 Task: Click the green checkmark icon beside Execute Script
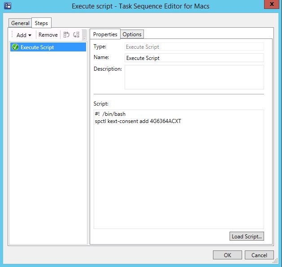15,47
